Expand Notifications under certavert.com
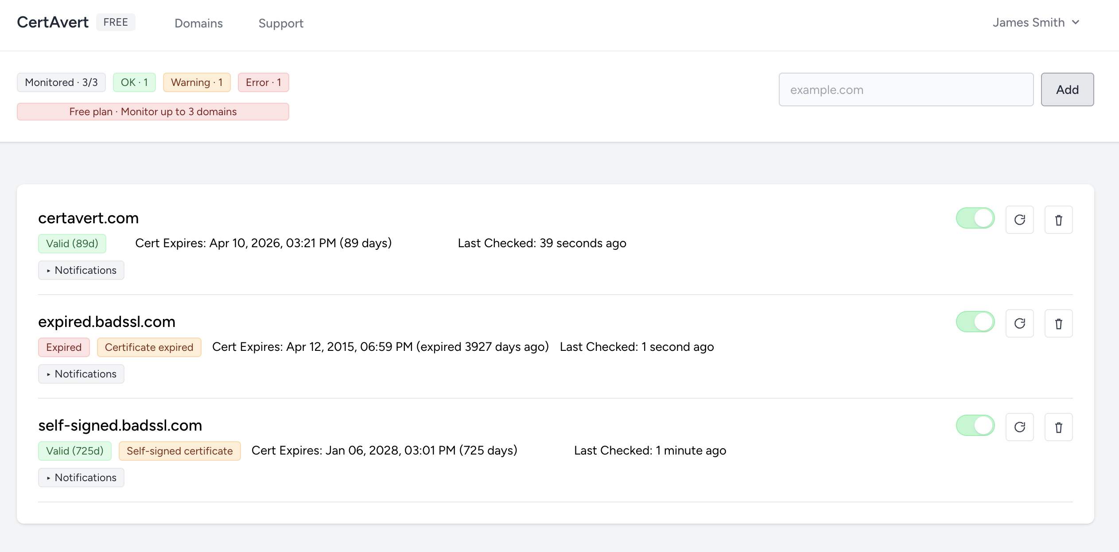Viewport: 1119px width, 552px height. pos(81,270)
